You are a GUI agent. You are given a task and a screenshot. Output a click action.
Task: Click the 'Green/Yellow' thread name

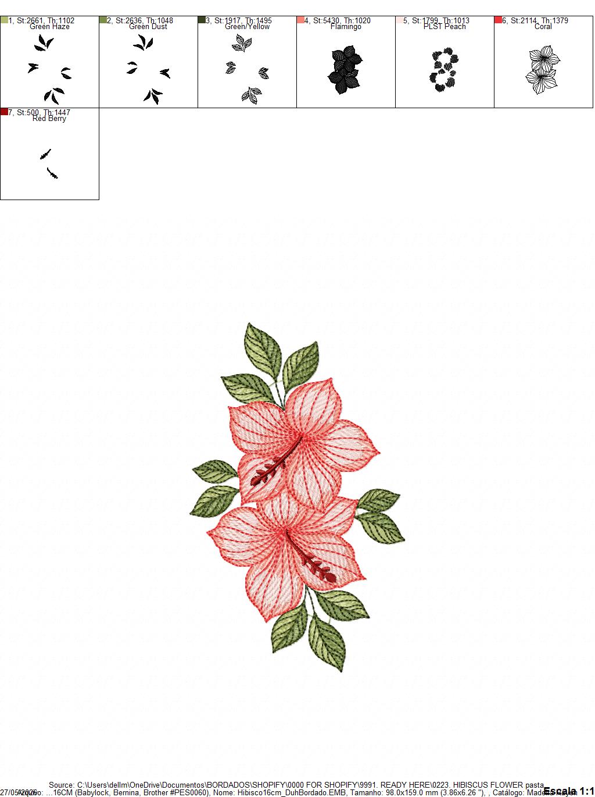click(247, 27)
